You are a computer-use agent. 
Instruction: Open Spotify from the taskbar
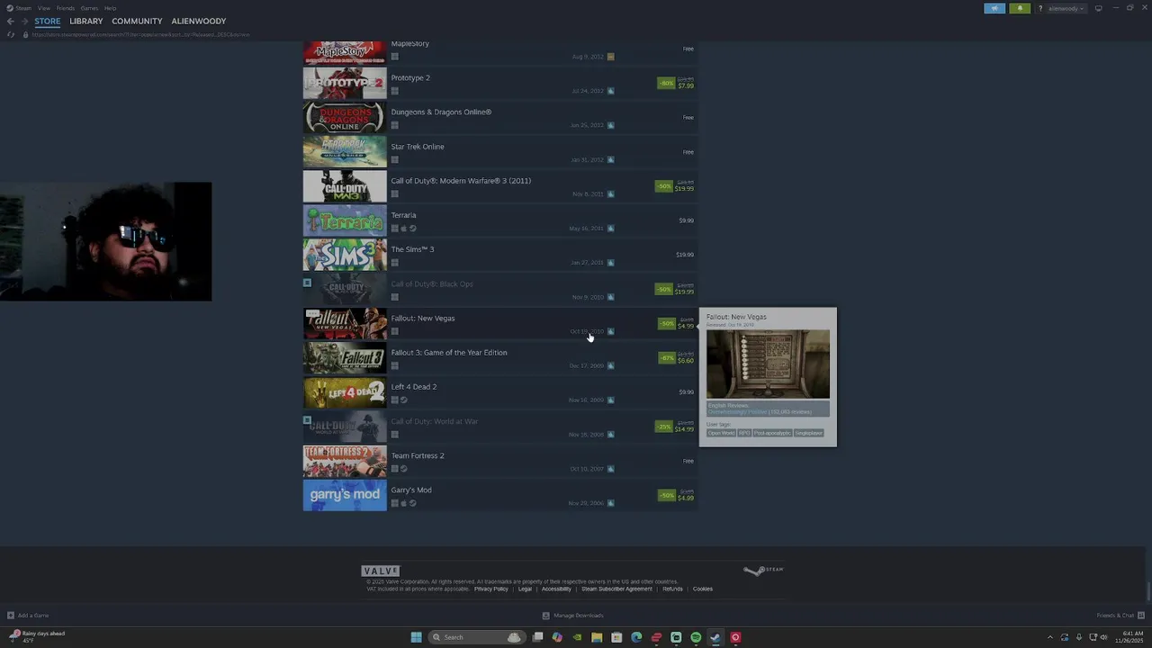(696, 637)
